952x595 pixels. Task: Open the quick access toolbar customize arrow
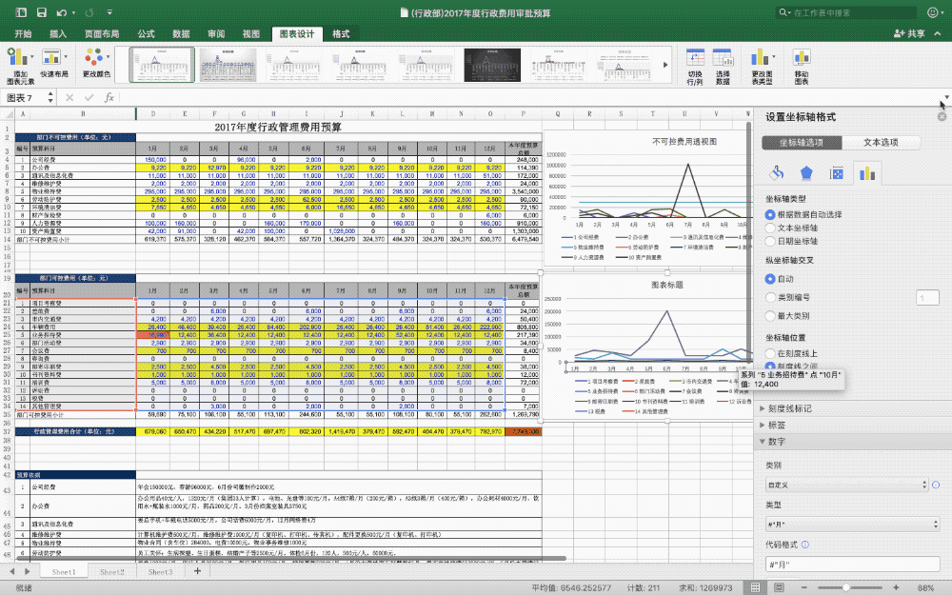point(109,12)
